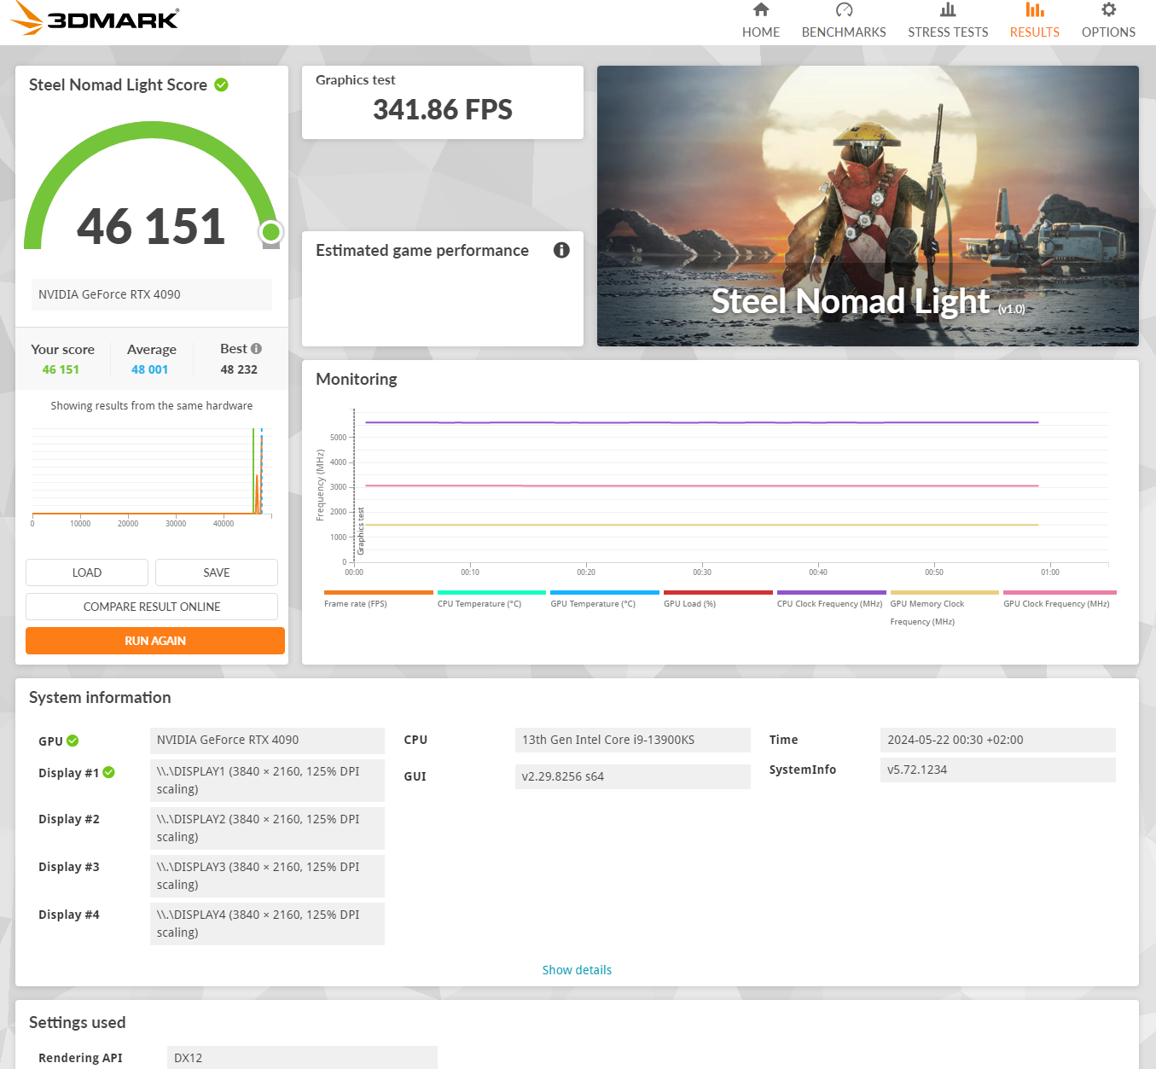Click the NVIDIA GeForce RTX 4090 field under score
Screen dimensions: 1156x1069
point(152,294)
